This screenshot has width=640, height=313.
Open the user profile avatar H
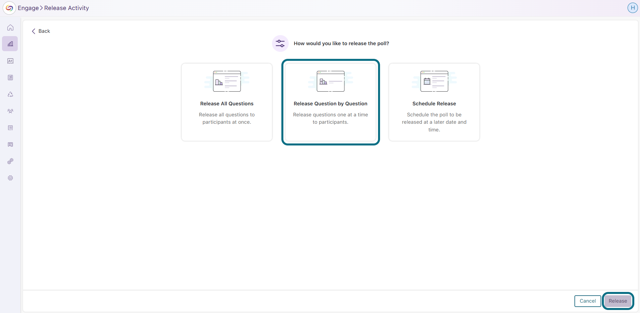coord(632,8)
